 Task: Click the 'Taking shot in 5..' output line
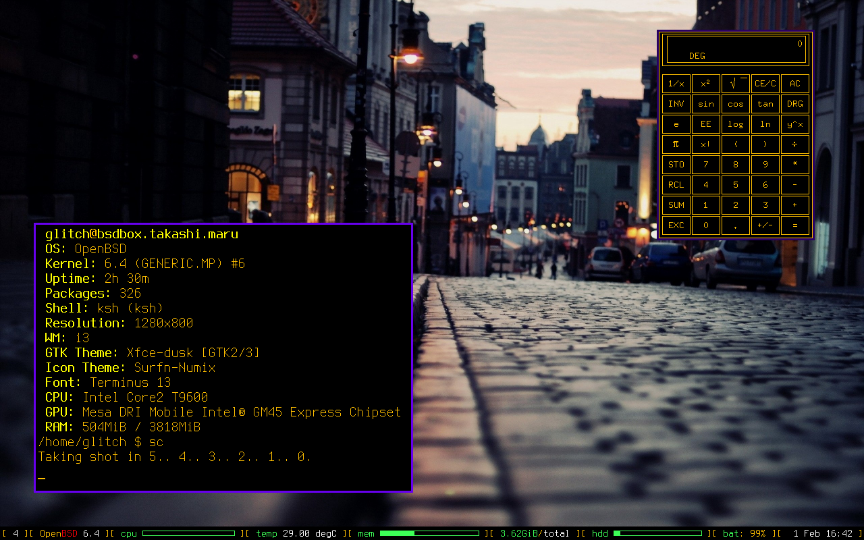(x=175, y=457)
